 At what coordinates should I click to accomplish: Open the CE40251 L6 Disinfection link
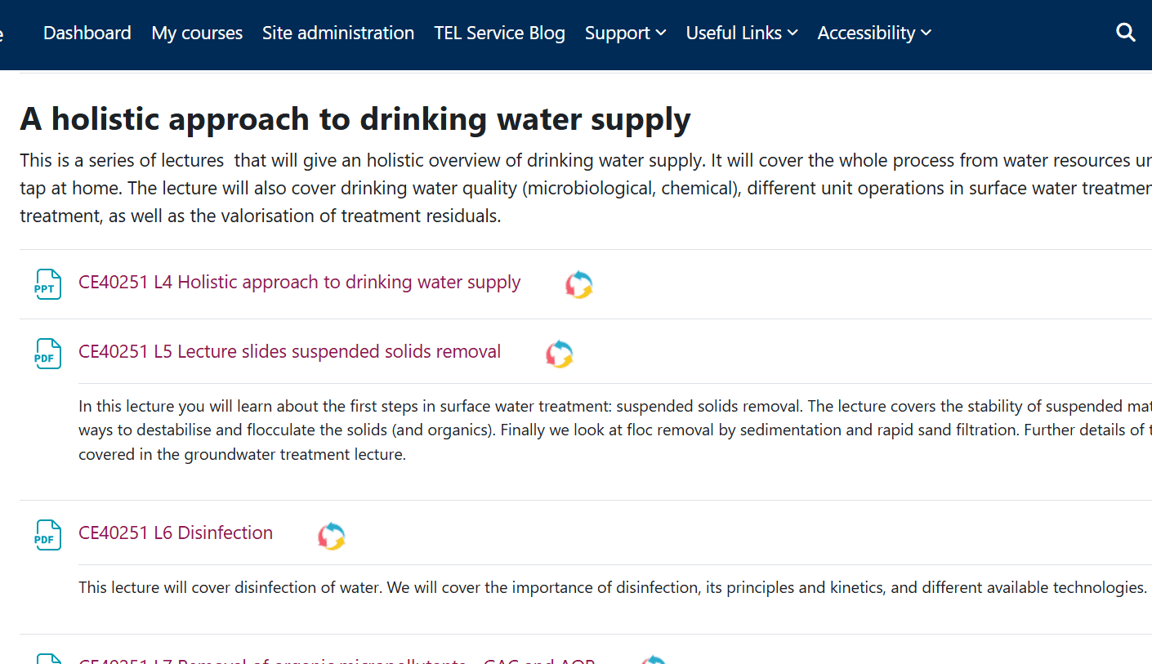(176, 533)
